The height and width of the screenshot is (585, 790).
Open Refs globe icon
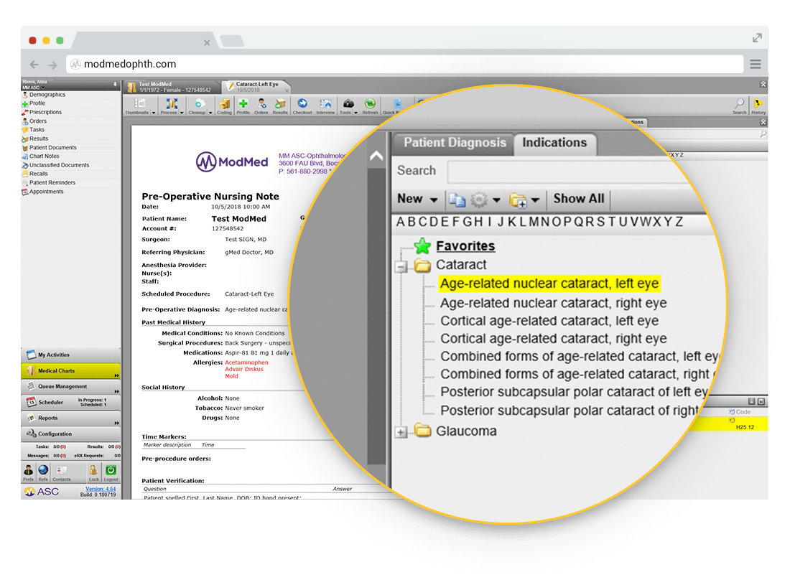[x=43, y=470]
